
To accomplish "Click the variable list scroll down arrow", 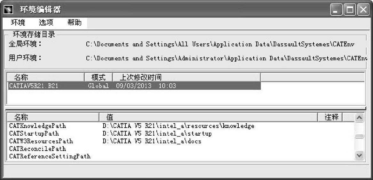I will pos(359,155).
